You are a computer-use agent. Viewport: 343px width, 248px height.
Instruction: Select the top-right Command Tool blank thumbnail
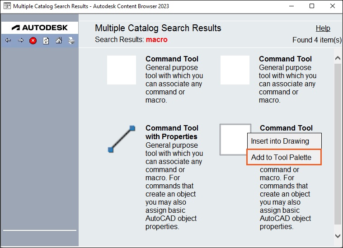coord(235,70)
